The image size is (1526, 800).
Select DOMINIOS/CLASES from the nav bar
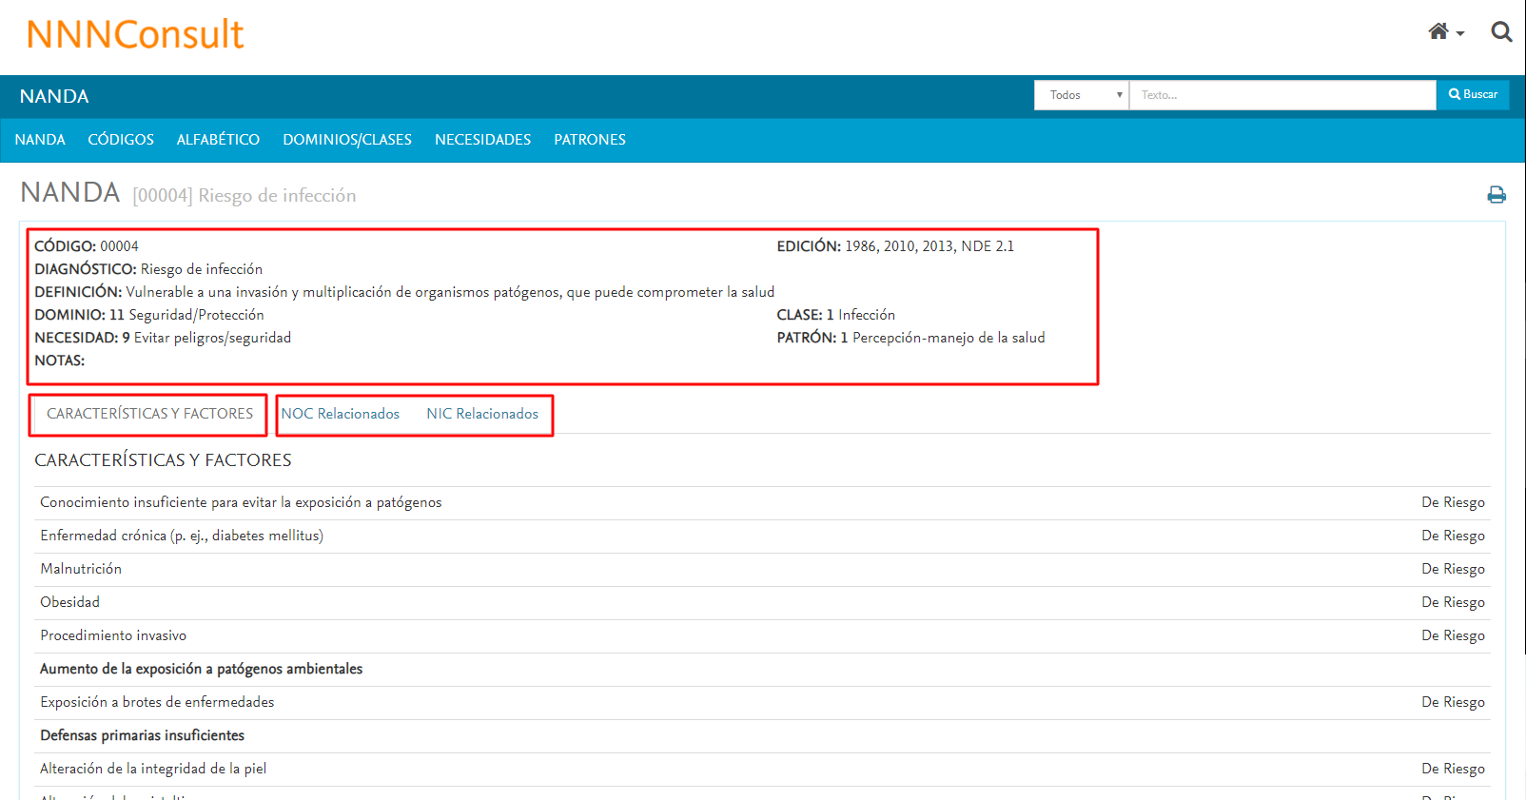coord(347,140)
